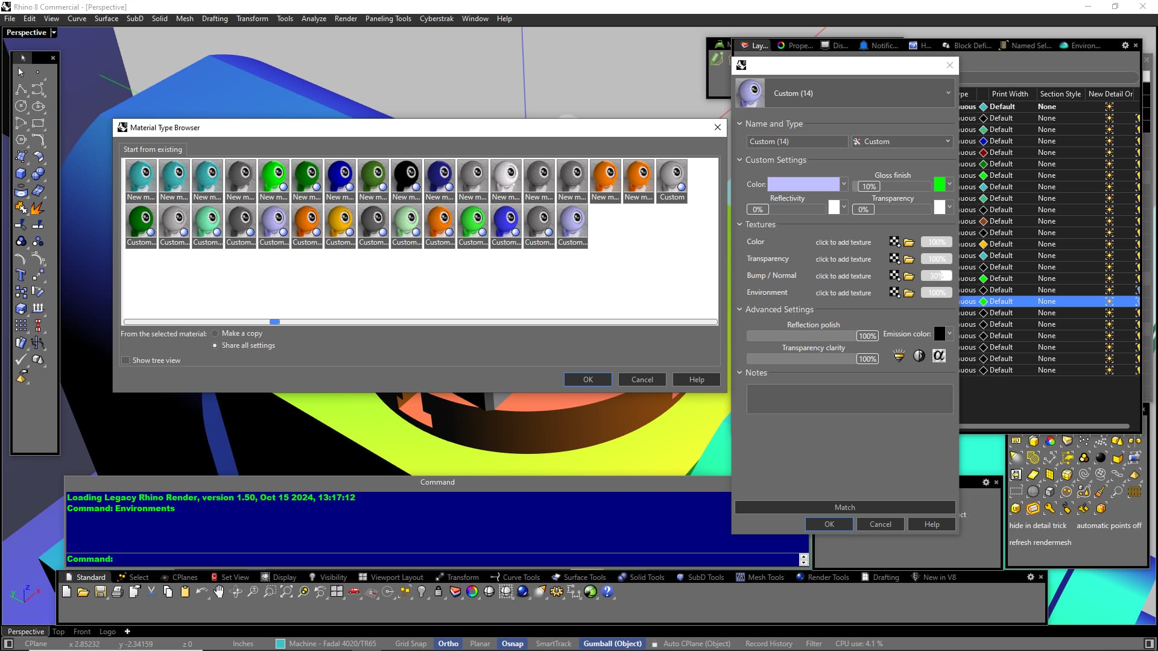Enable Show tree view checkbox
The image size is (1158, 651).
pyautogui.click(x=125, y=360)
